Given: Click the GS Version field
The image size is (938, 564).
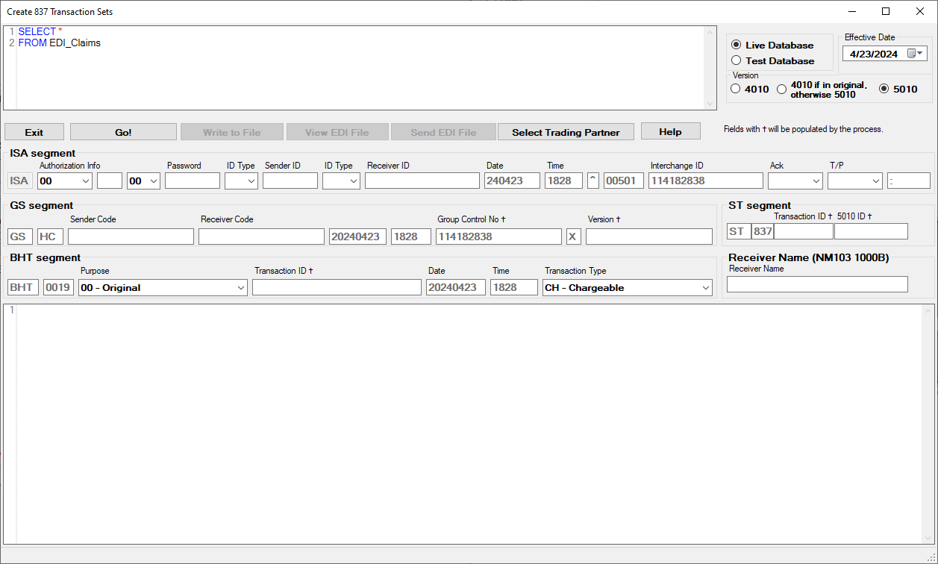Looking at the screenshot, I should (x=649, y=236).
